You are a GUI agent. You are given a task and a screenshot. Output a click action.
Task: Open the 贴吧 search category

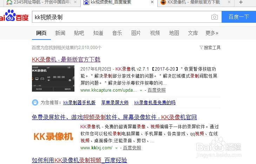coord(79,33)
